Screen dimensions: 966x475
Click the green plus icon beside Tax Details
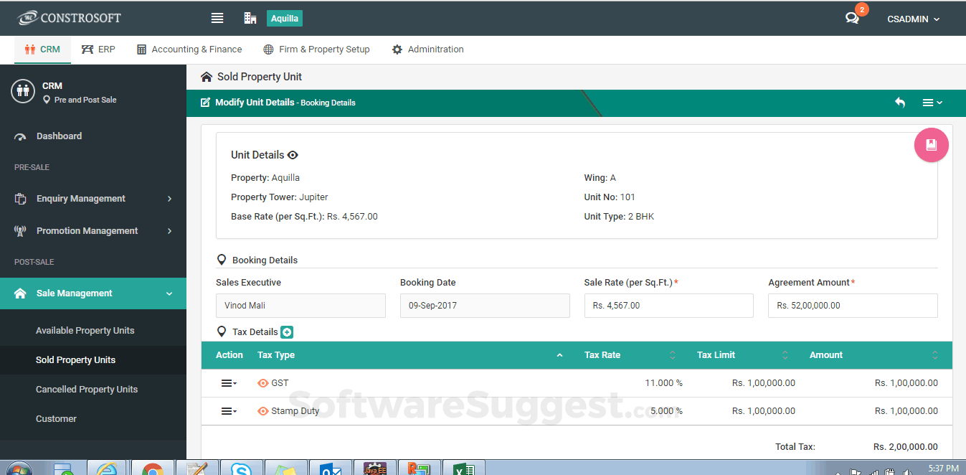pos(287,331)
